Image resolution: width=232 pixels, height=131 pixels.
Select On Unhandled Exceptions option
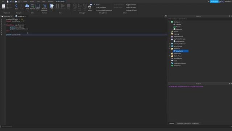[x=104, y=11]
